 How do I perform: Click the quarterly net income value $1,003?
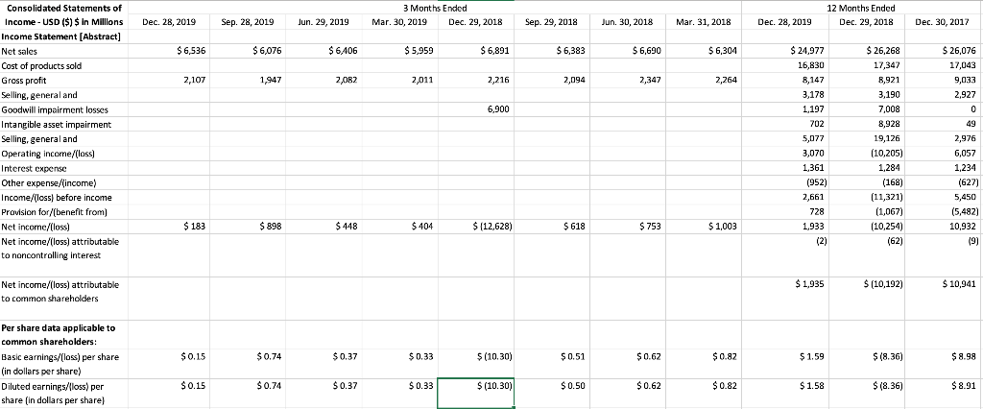pos(722,226)
